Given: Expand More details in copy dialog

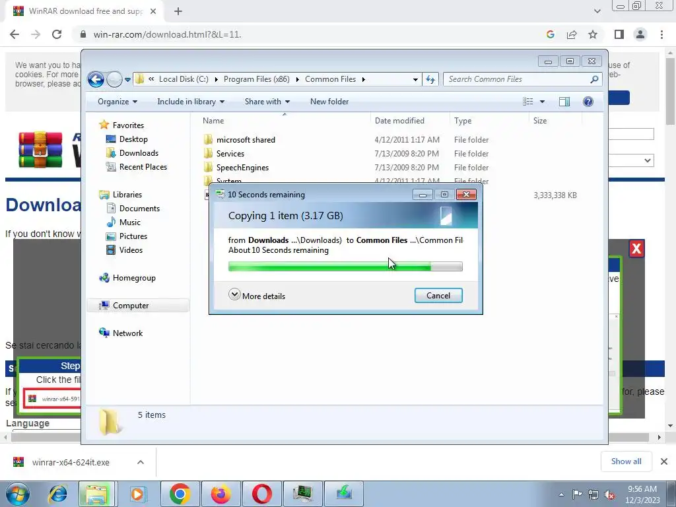Looking at the screenshot, I should click(x=257, y=296).
